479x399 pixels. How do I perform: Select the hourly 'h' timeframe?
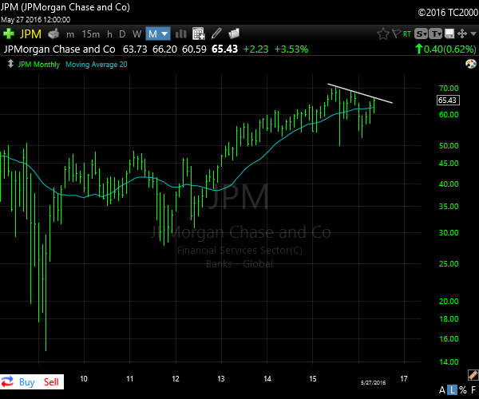(109, 34)
